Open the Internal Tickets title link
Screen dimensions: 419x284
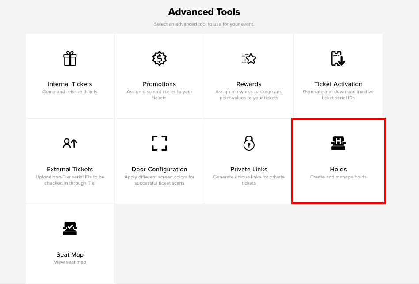point(70,84)
